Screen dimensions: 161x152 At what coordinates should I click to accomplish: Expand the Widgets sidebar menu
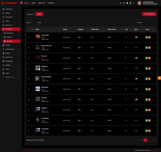(11, 65)
